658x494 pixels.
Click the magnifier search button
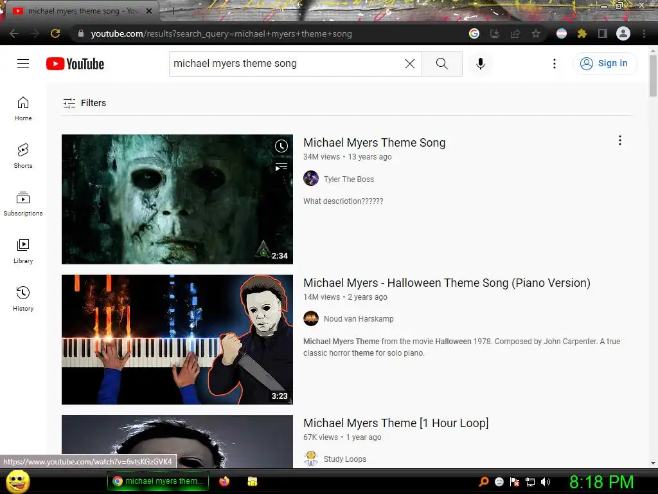click(x=442, y=64)
